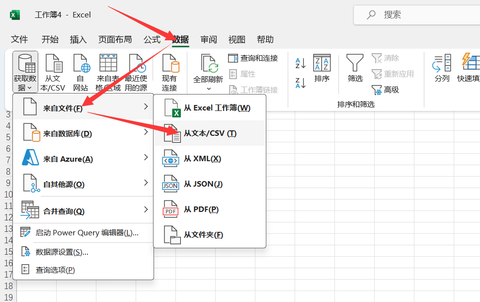This screenshot has height=302, width=480.
Task: Click the From Web (自网站) icon
Action: (80, 65)
